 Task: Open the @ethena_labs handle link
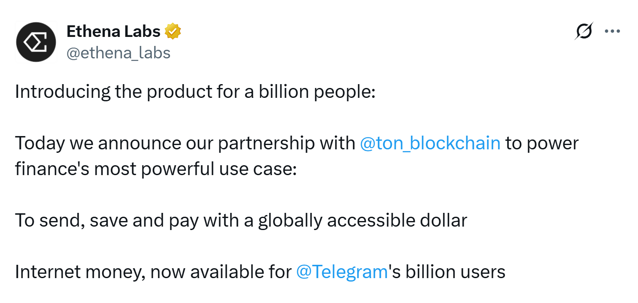point(118,53)
